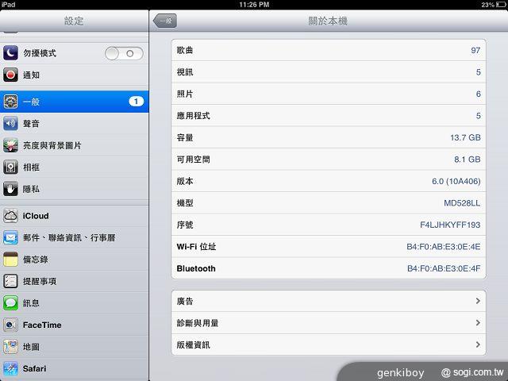The image size is (508, 381).
Task: Toggle the 勿擾模式 Do Not Disturb switch
Action: tap(124, 53)
